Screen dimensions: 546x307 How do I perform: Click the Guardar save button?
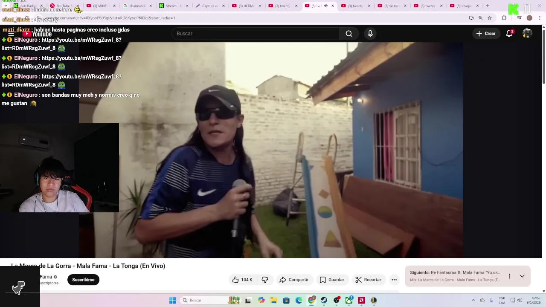(332, 280)
